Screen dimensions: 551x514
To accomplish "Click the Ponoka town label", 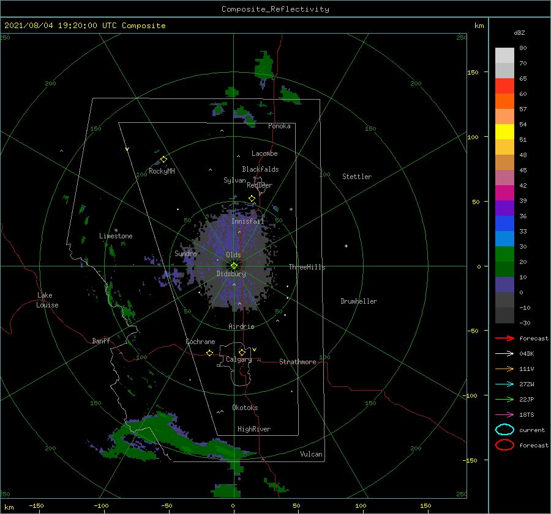I will coord(279,126).
